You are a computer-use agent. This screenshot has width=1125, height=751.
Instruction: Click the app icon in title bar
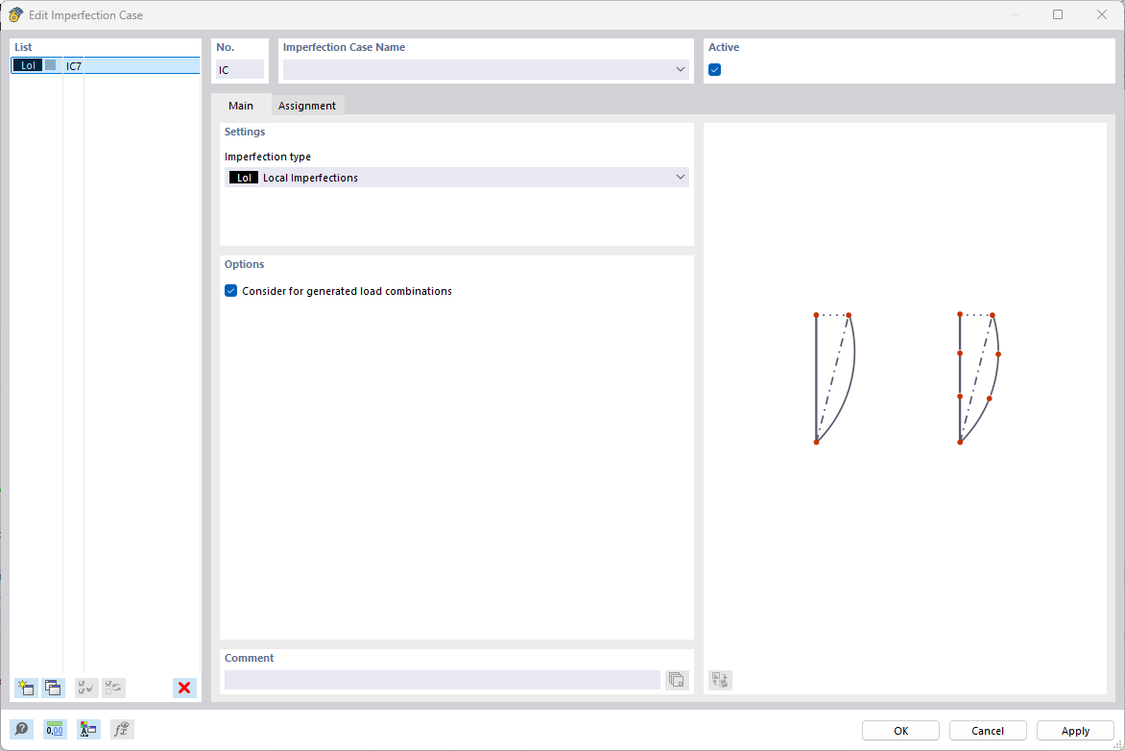coord(15,14)
